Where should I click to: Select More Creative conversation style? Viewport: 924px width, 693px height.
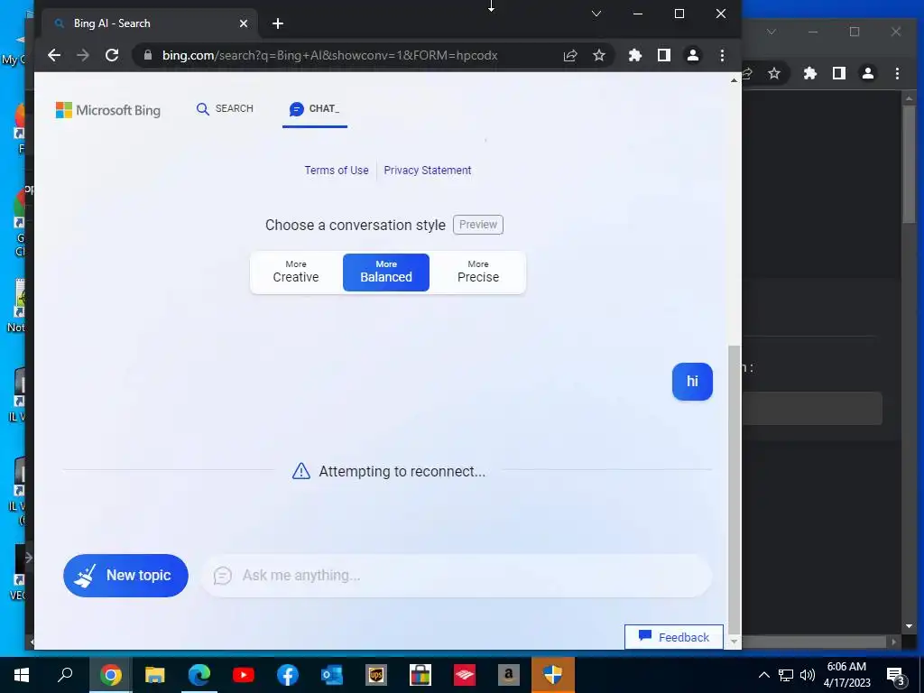pos(296,273)
